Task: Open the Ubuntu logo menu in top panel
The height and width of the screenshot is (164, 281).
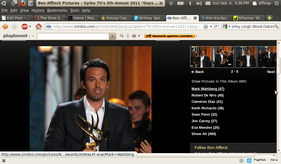Action: (3, 3)
